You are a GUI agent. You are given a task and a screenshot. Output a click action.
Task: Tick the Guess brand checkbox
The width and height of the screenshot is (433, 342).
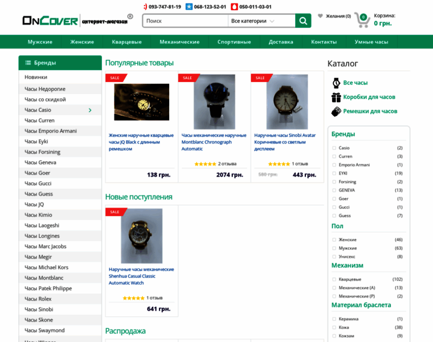pos(334,216)
